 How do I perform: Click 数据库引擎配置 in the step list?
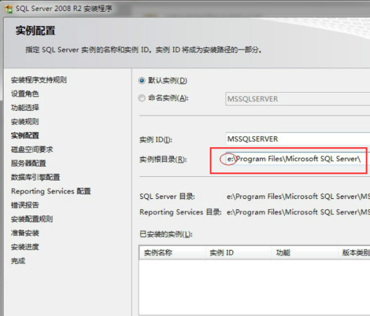35,177
